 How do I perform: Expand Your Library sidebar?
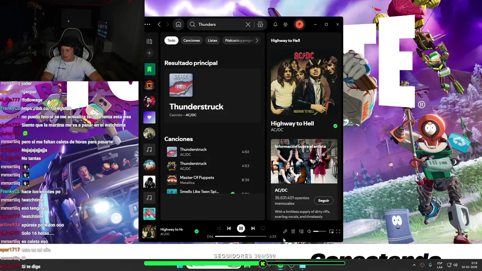pos(149,41)
